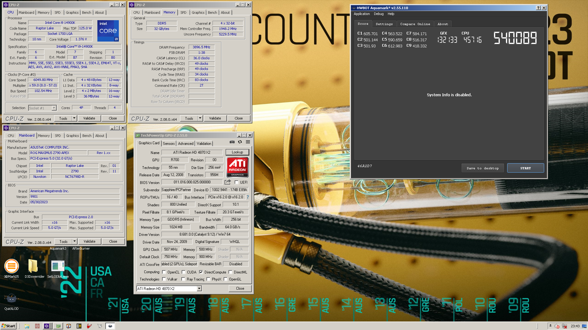Image resolution: width=588 pixels, height=330 pixels.
Task: Click the Show Desktop icon beside the clock
Action: click(585, 326)
